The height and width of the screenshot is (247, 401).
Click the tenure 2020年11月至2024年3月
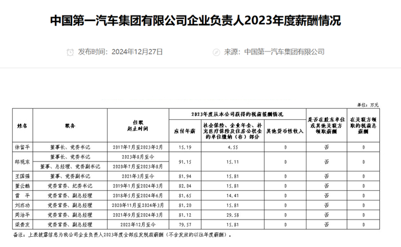[x=138, y=205]
